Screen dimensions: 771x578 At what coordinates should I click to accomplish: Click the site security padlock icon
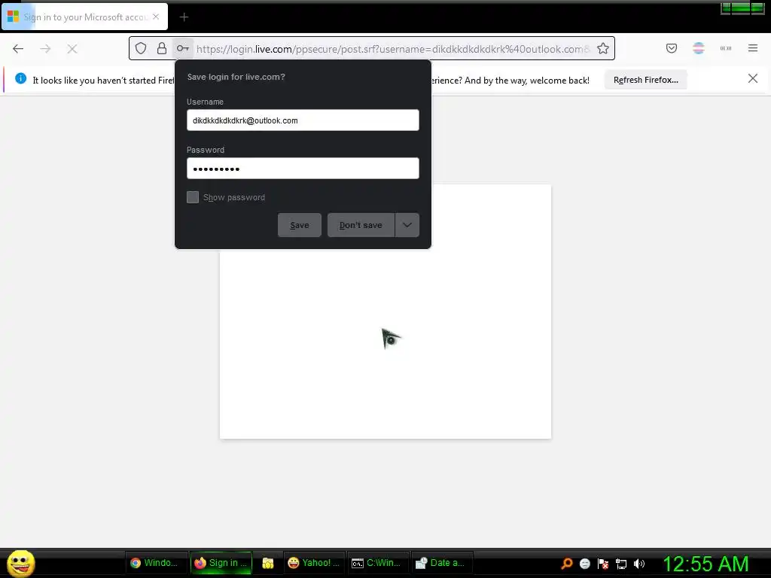(162, 48)
